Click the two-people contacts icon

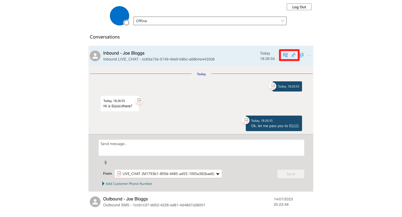tap(293, 55)
